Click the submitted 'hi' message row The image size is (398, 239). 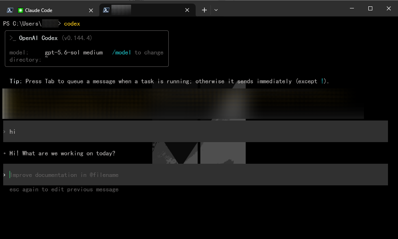click(x=196, y=131)
